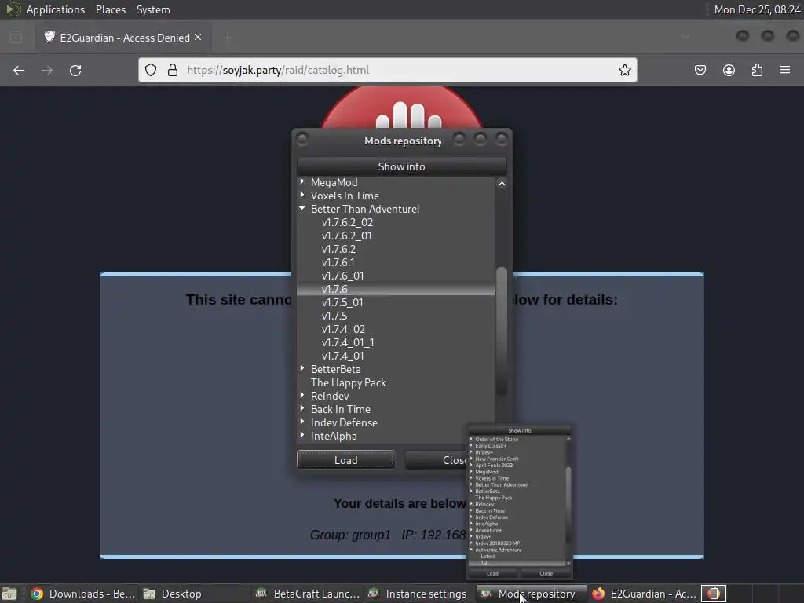Bookmark this page with star icon
This screenshot has width=804, height=603.
coord(624,70)
